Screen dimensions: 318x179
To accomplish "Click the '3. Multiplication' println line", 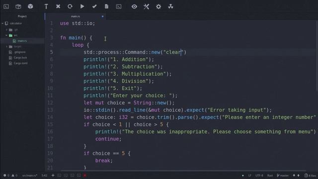I will [x=128, y=74].
